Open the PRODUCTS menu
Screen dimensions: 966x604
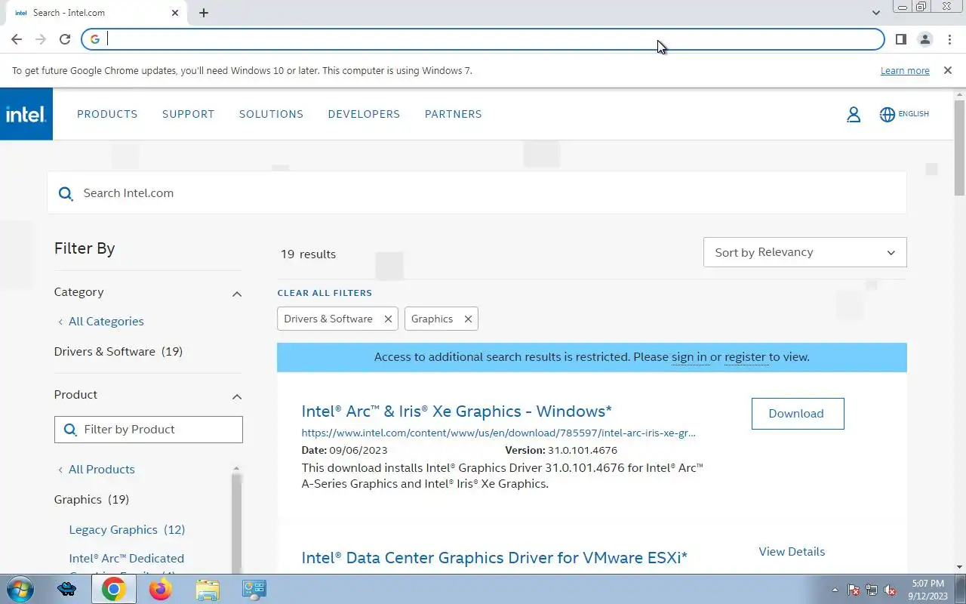click(x=107, y=114)
